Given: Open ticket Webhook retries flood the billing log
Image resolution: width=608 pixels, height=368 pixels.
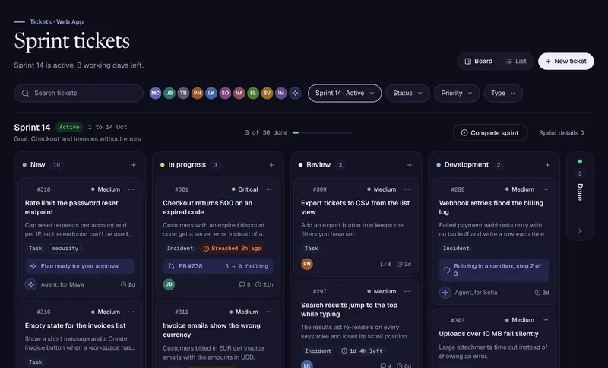Looking at the screenshot, I should tap(491, 208).
